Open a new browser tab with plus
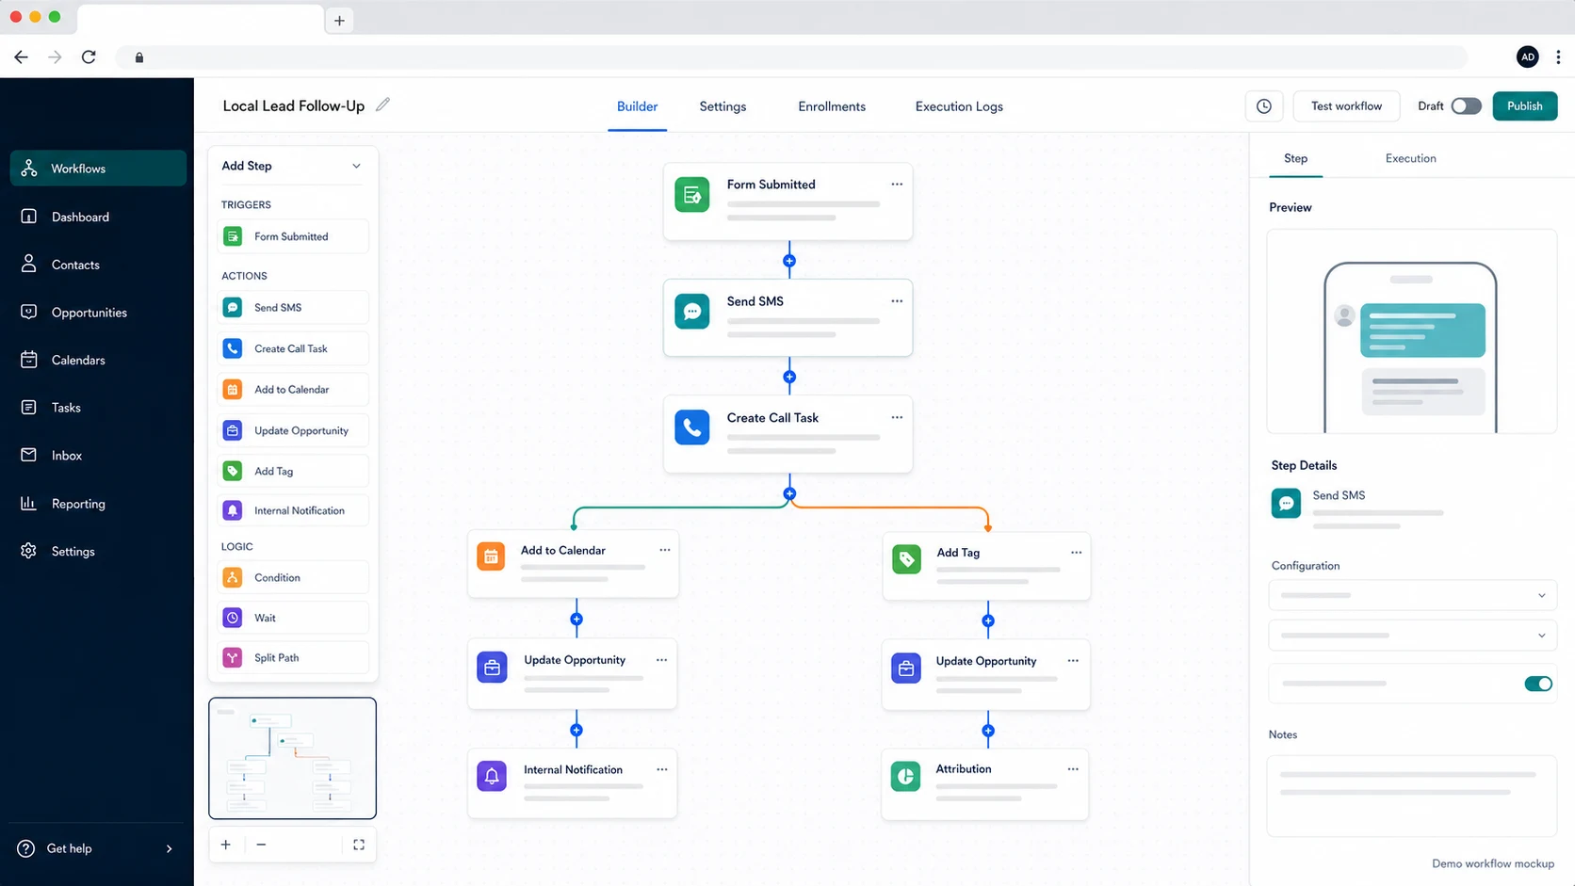The width and height of the screenshot is (1575, 886). click(339, 20)
